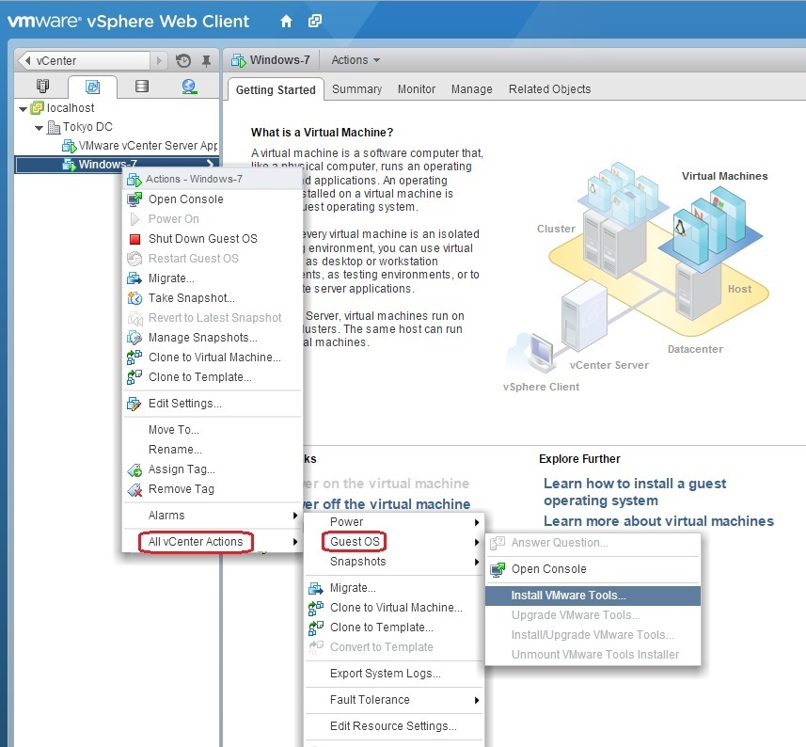Go to the vSphere Home icon
The height and width of the screenshot is (747, 806).
click(x=286, y=21)
